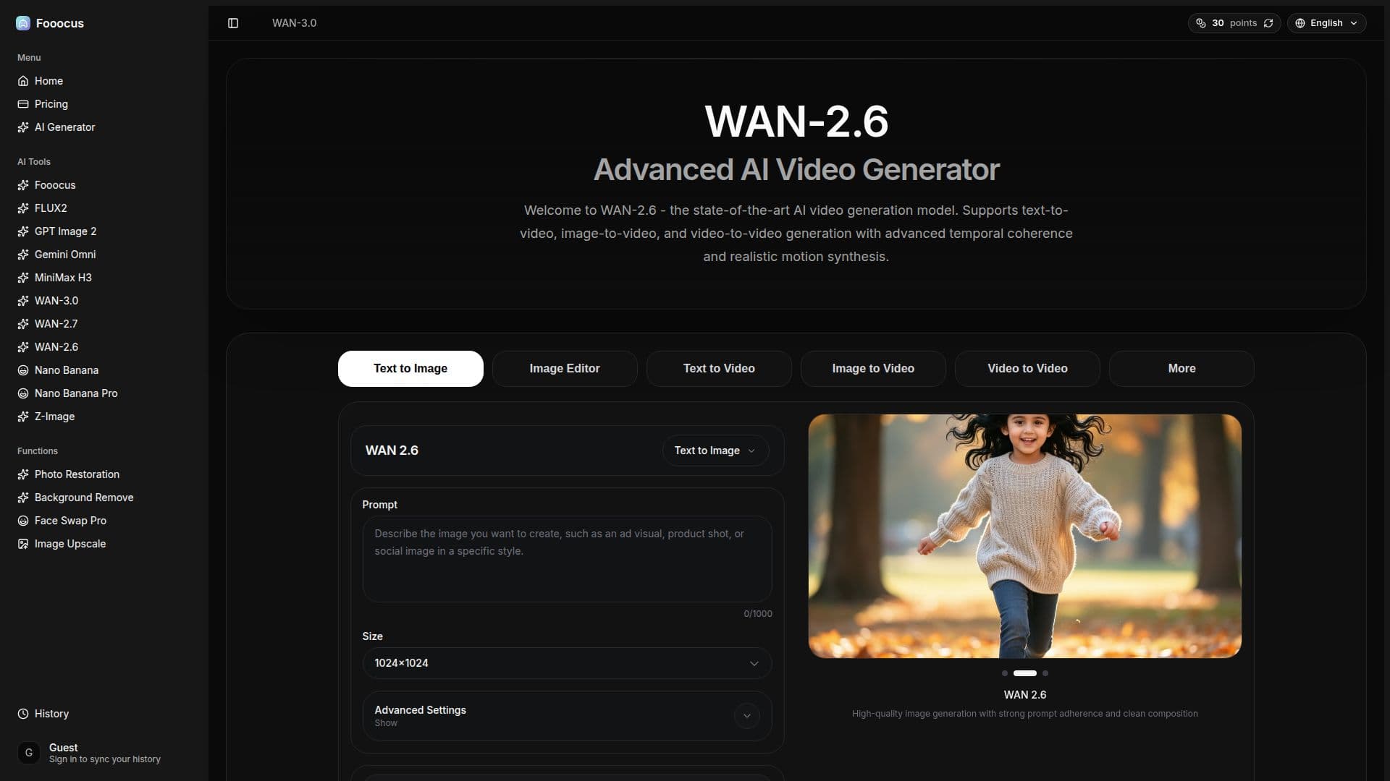Click the Prompt description text area
This screenshot has width=1390, height=781.
[x=567, y=559]
